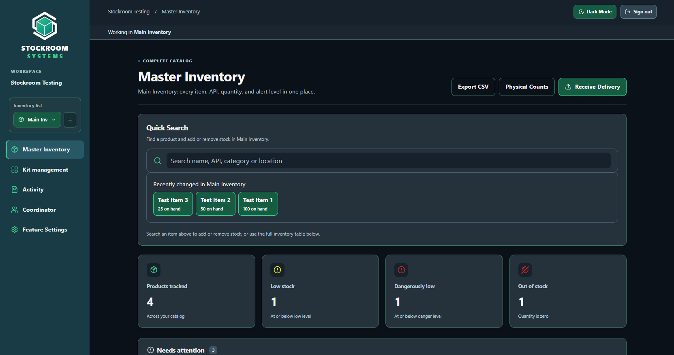Click the Stockroom Testing workspace name
Image resolution: width=674 pixels, height=355 pixels.
(x=36, y=83)
